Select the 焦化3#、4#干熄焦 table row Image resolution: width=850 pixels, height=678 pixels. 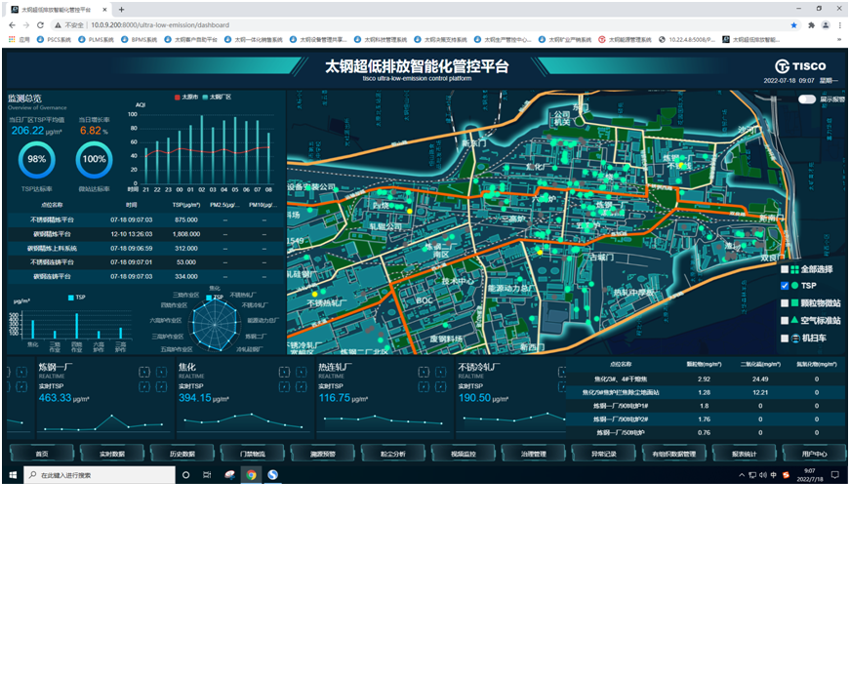click(706, 379)
